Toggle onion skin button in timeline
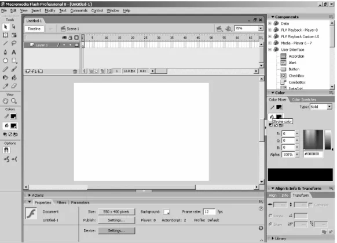The width and height of the screenshot is (337, 243). tap(91, 71)
